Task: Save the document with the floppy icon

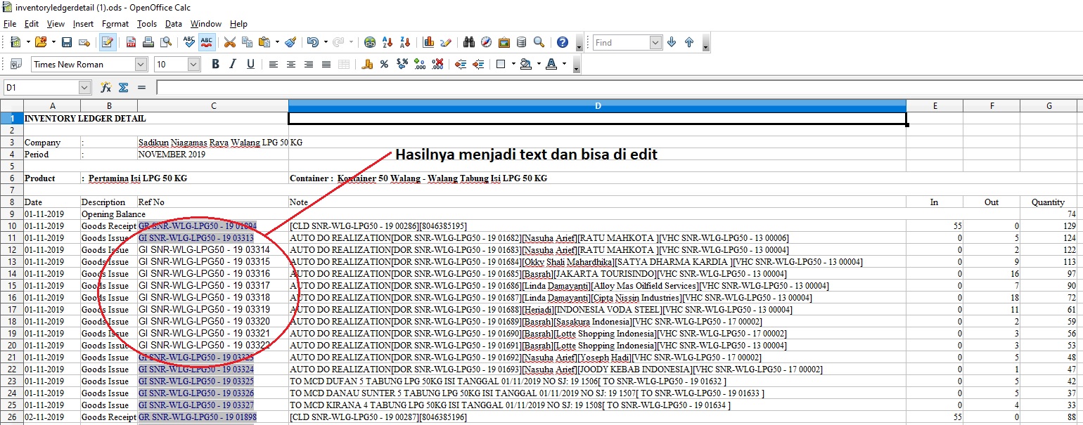Action: (x=67, y=42)
